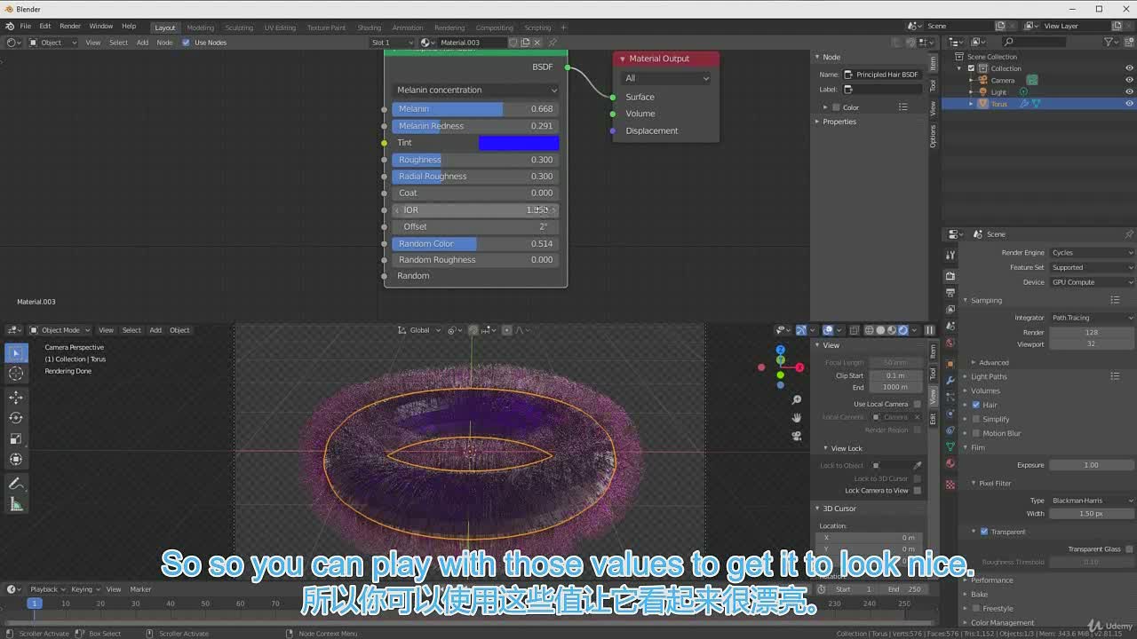
Task: Click the Exposure value field
Action: pos(1091,465)
